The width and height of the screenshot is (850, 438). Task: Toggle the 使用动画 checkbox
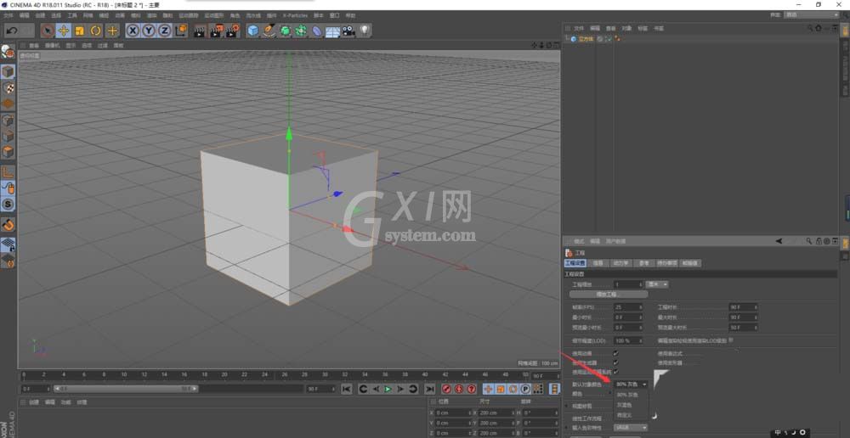615,353
